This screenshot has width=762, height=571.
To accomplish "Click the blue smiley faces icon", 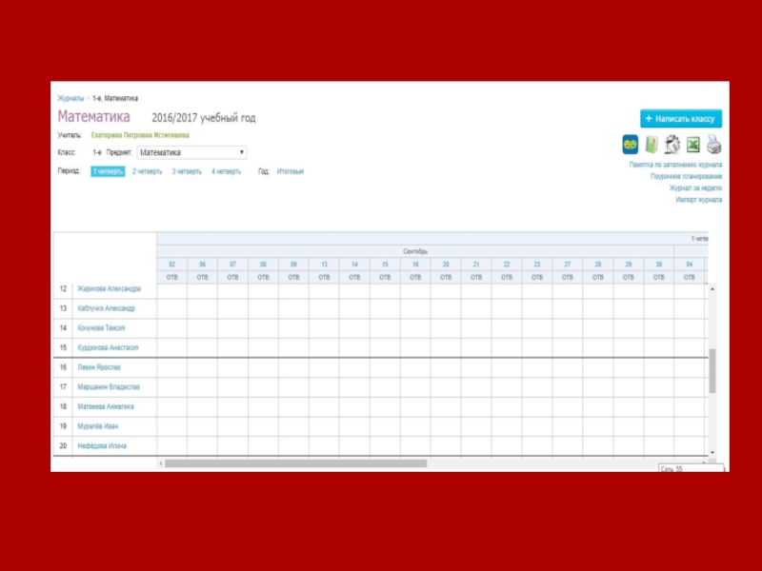I will (x=630, y=145).
